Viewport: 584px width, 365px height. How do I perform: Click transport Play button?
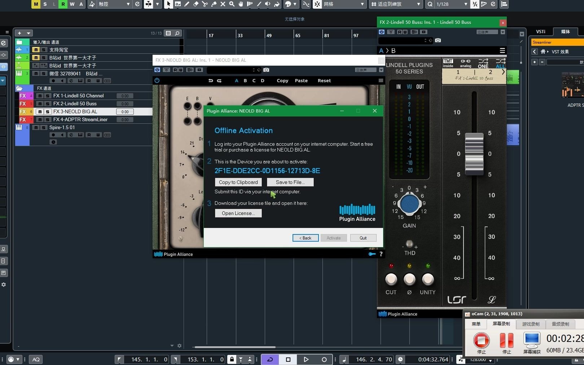(306, 359)
